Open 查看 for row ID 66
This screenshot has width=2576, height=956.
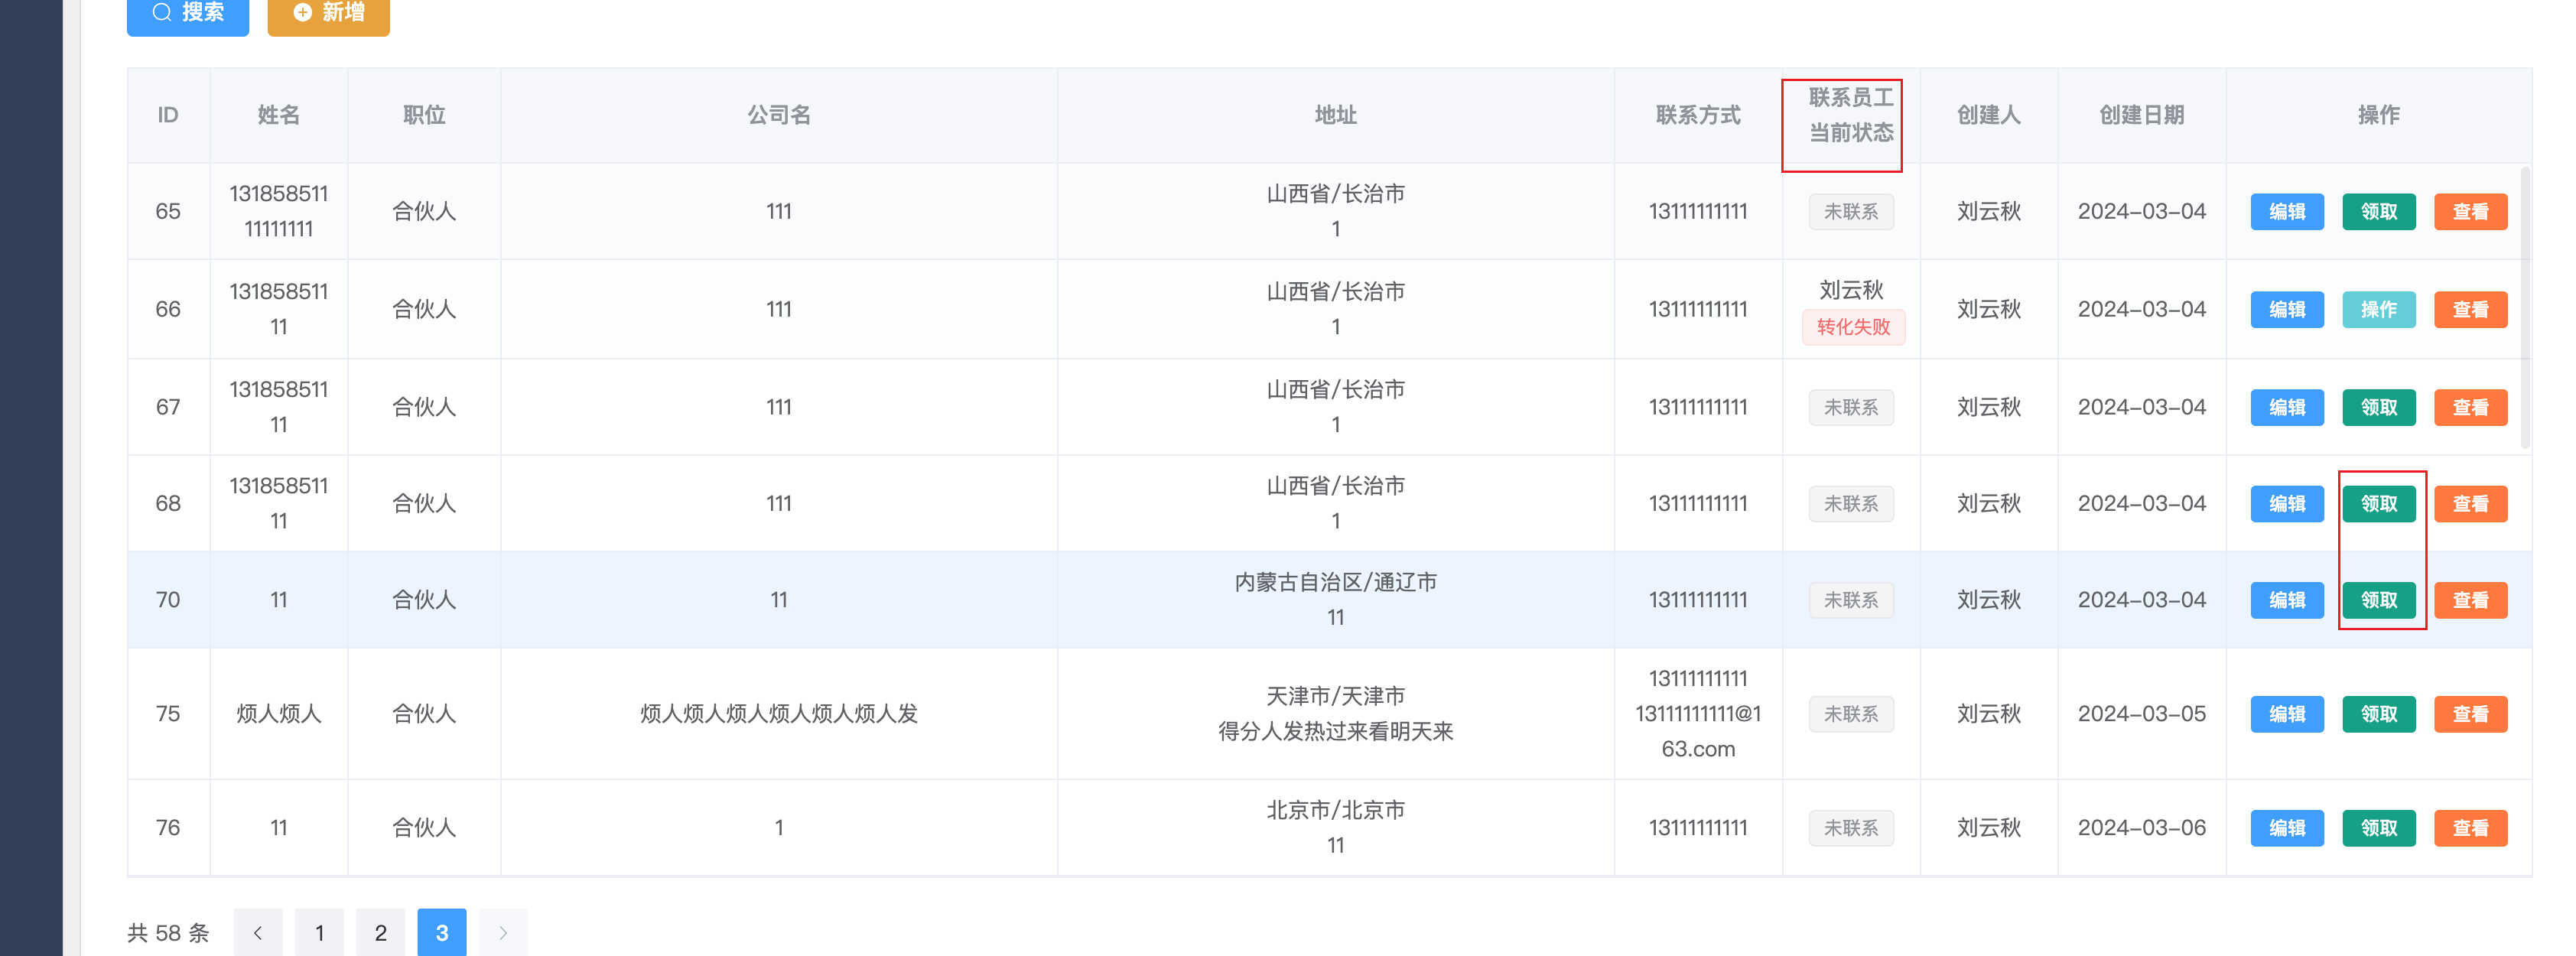pos(2470,310)
